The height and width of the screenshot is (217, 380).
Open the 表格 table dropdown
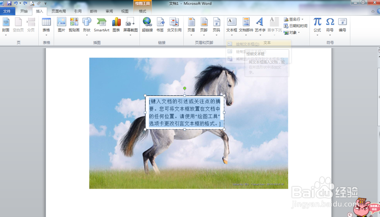[x=46, y=27]
